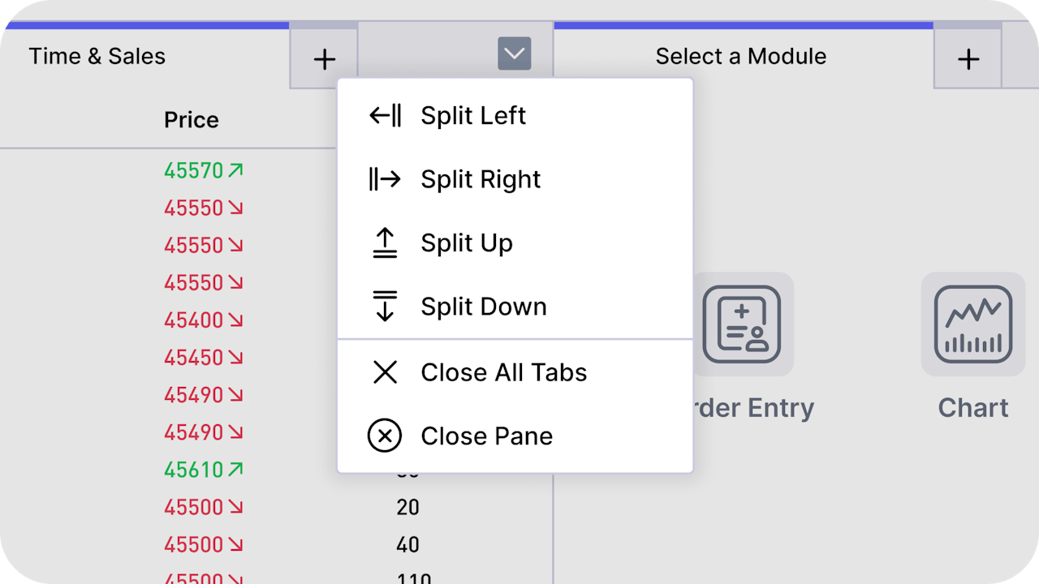
Task: Click the X icon beside Close All Tabs
Action: pyautogui.click(x=385, y=372)
